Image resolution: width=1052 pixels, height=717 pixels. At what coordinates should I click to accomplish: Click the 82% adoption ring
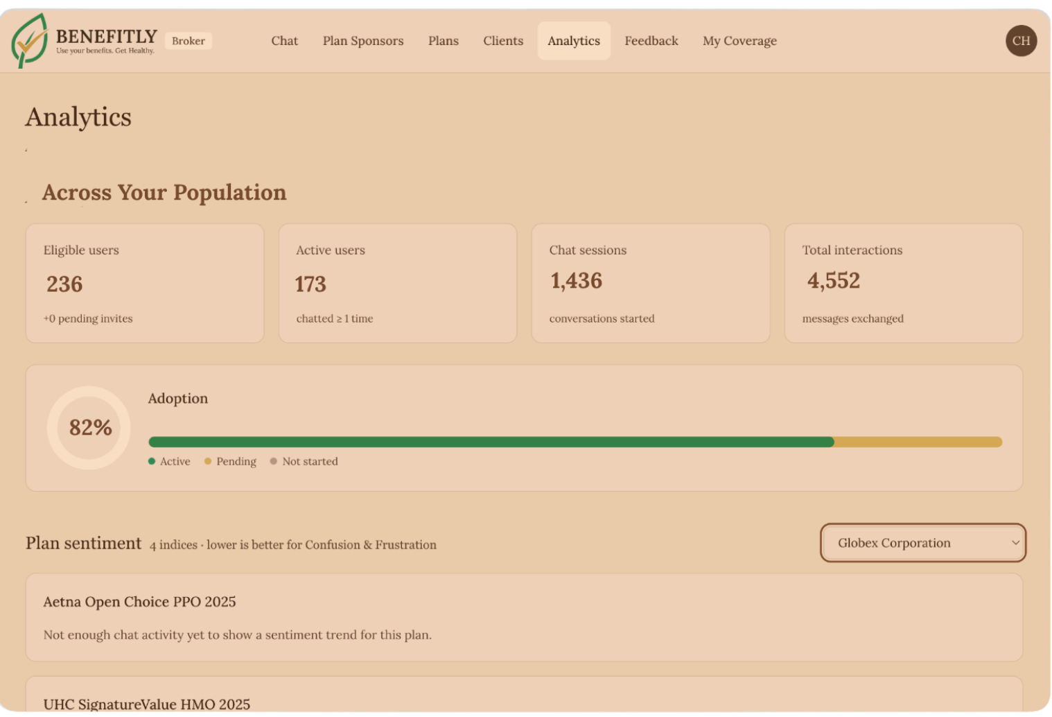89,428
